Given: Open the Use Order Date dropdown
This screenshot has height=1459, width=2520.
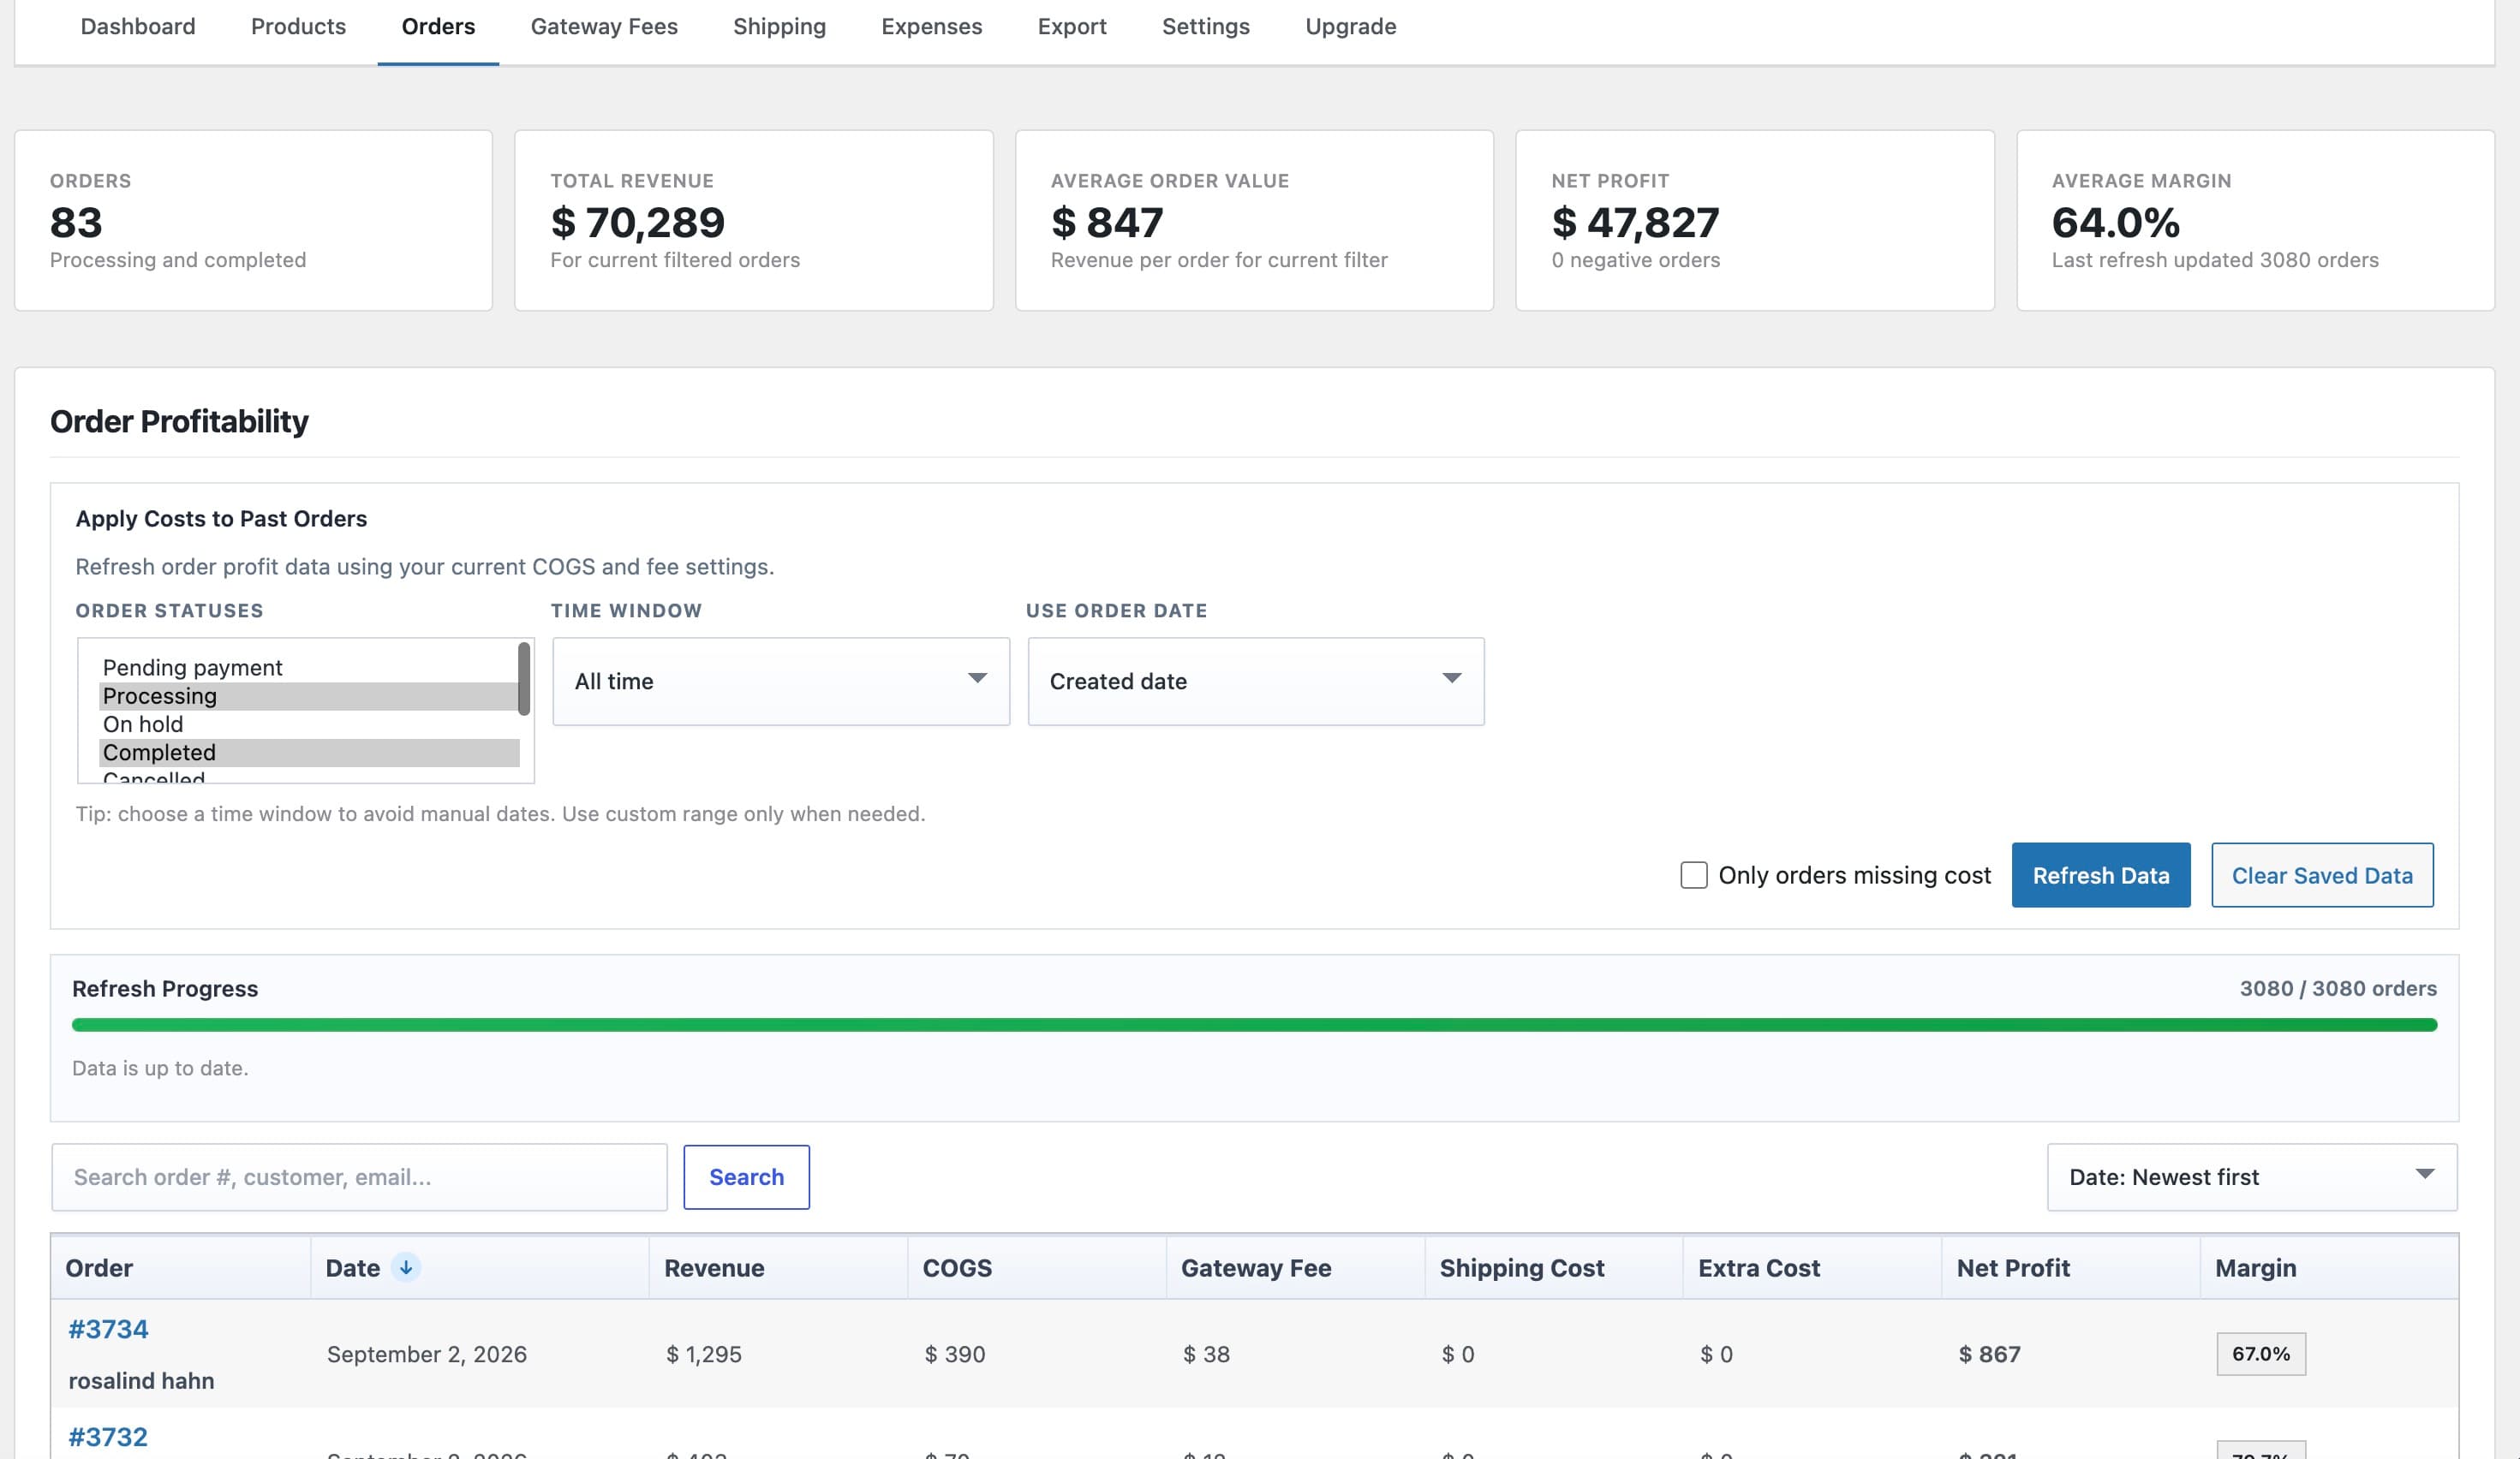Looking at the screenshot, I should [x=1256, y=682].
